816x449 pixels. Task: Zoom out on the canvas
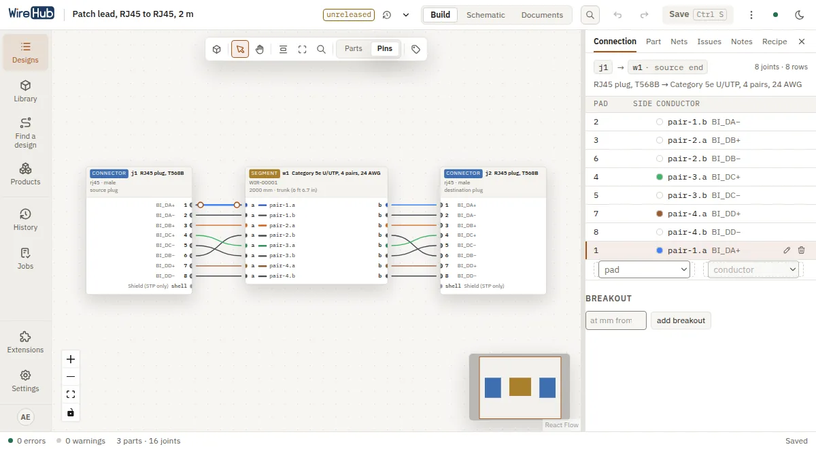click(71, 377)
